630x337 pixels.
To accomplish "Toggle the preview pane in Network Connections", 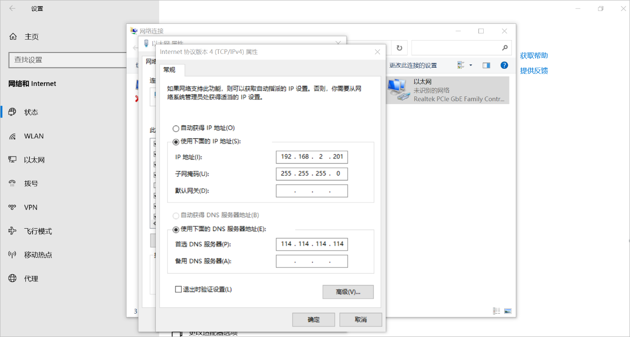I will click(486, 65).
